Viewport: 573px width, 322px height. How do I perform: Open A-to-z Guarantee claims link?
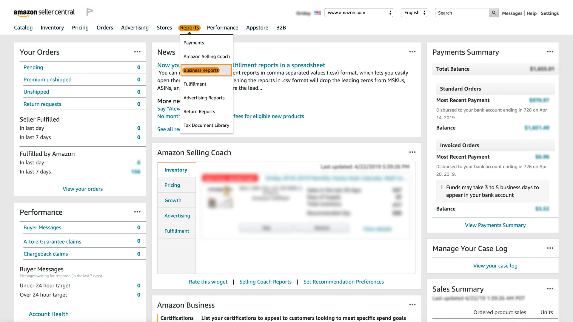(52, 241)
